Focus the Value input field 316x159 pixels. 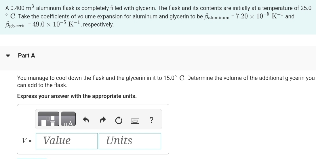[x=67, y=141]
